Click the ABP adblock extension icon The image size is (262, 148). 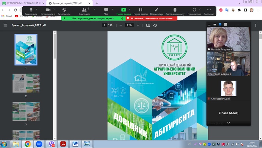(221, 10)
